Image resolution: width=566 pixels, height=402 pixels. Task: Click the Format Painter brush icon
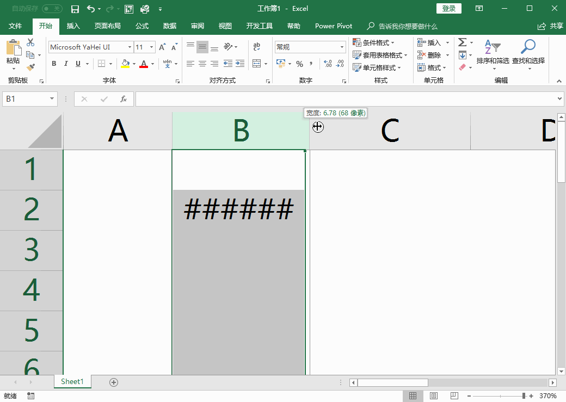[x=30, y=67]
